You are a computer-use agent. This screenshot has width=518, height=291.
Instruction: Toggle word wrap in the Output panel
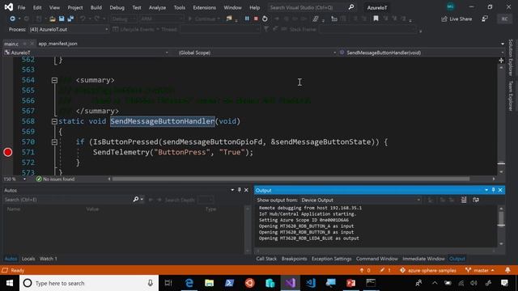coord(476,200)
